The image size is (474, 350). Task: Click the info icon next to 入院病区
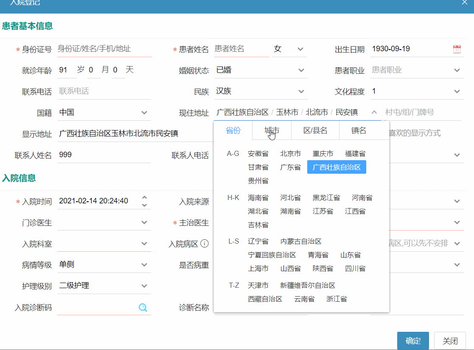[205, 243]
